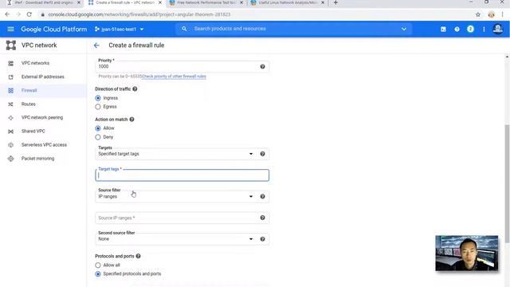Click Check priority of other firewall rules link
The height and width of the screenshot is (287, 510).
tap(175, 77)
